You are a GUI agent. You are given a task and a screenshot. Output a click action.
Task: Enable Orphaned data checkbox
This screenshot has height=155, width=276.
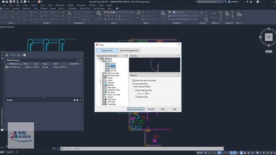point(135,96)
